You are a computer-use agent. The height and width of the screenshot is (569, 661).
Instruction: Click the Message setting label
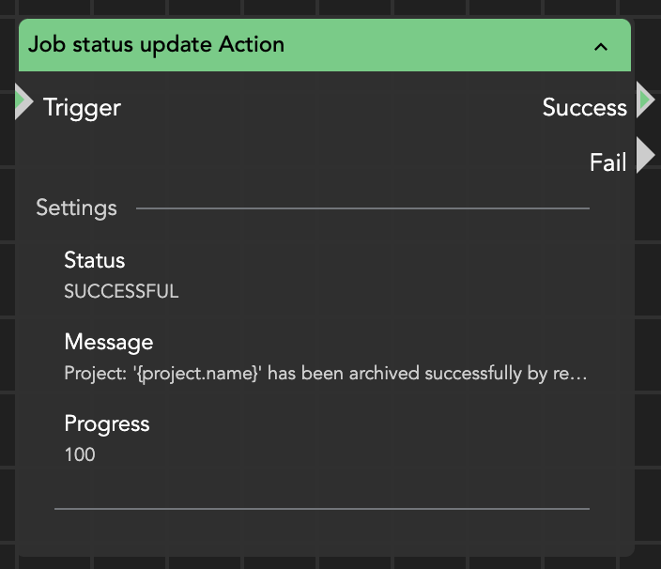108,342
